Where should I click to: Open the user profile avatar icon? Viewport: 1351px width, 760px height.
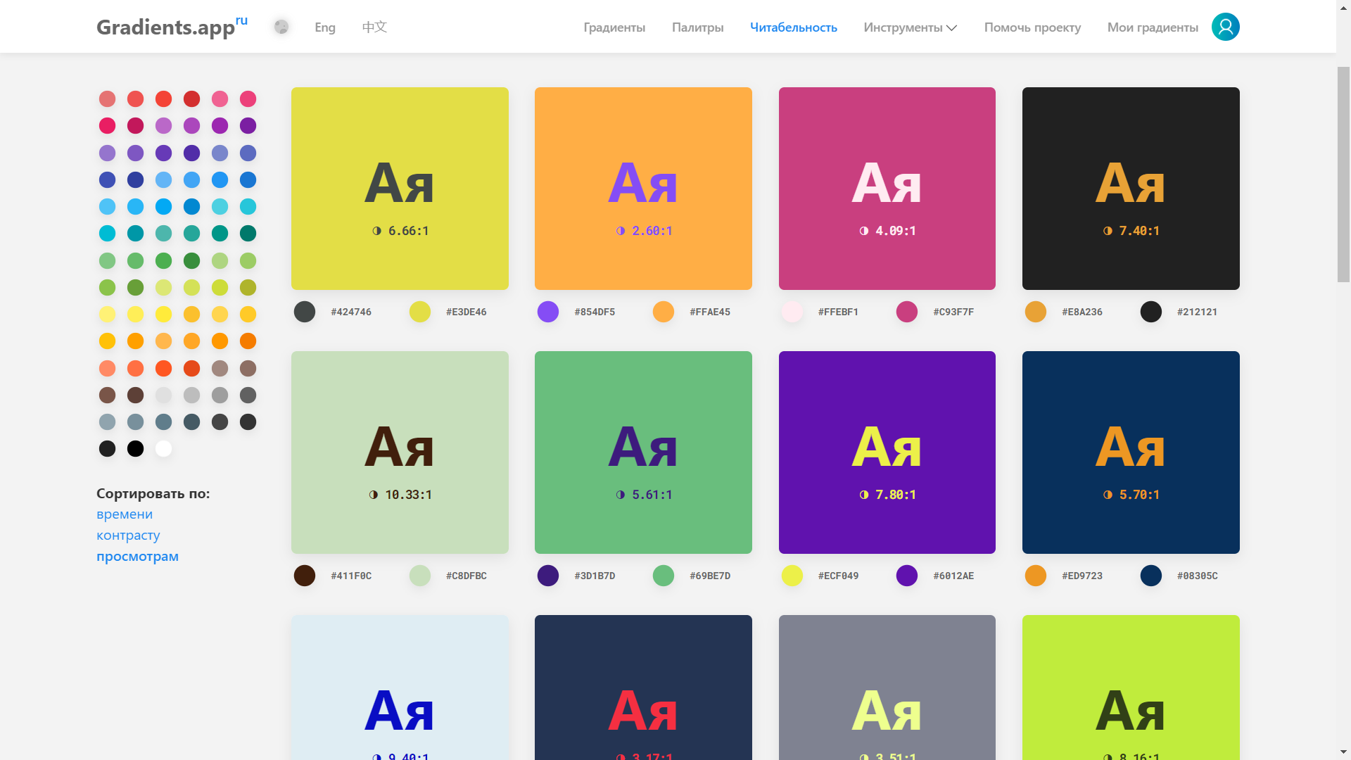pos(1225,27)
